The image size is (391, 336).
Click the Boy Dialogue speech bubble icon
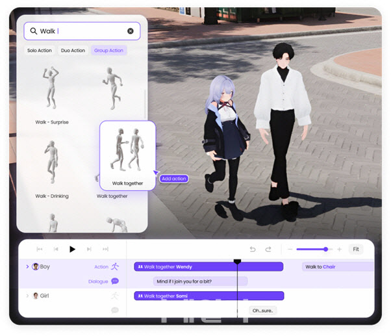point(115,281)
